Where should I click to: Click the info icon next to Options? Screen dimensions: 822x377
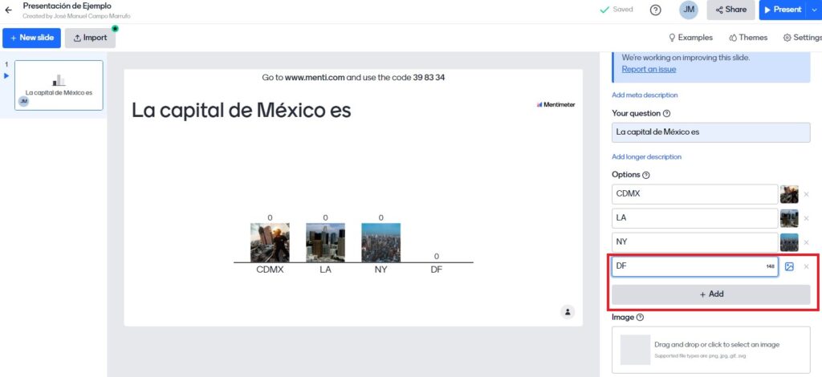click(647, 175)
